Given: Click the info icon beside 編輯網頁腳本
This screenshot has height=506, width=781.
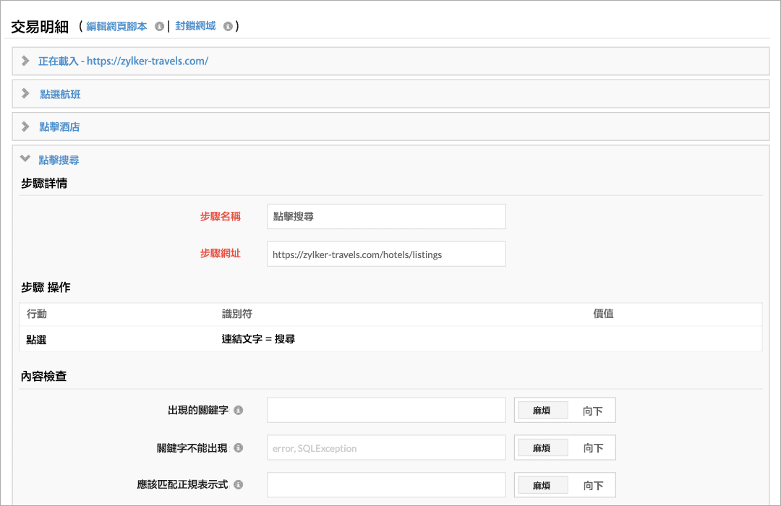Looking at the screenshot, I should point(158,26).
